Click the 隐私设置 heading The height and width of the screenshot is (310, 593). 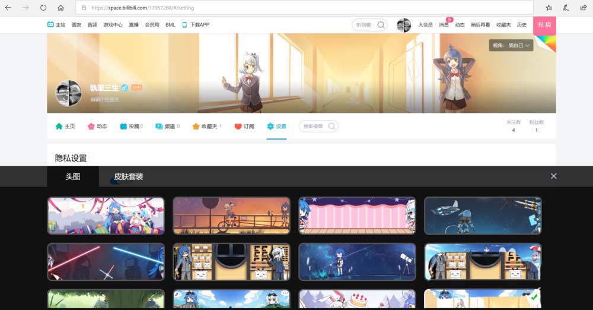click(x=71, y=158)
